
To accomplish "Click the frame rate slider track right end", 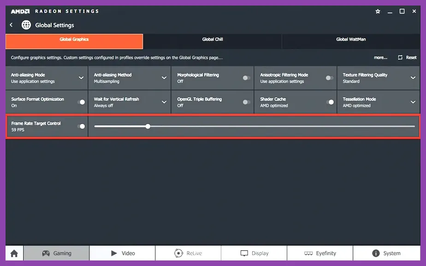I will pos(414,126).
